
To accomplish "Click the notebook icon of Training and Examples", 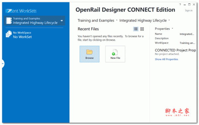I will click(x=9, y=21).
